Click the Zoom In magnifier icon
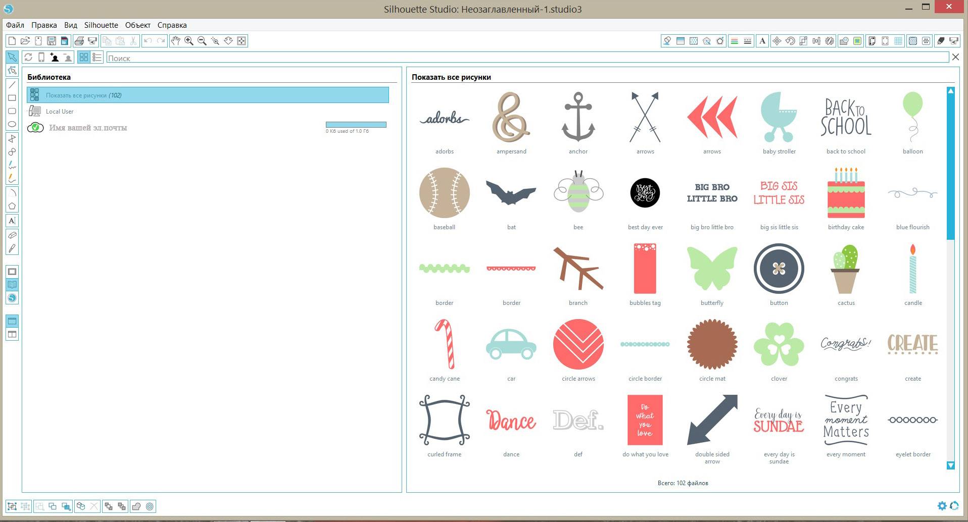Image resolution: width=968 pixels, height=522 pixels. (189, 41)
